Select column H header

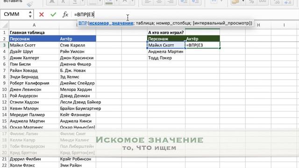coord(258,25)
